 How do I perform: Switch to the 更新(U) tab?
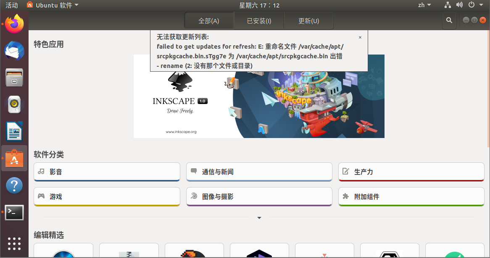tap(308, 21)
